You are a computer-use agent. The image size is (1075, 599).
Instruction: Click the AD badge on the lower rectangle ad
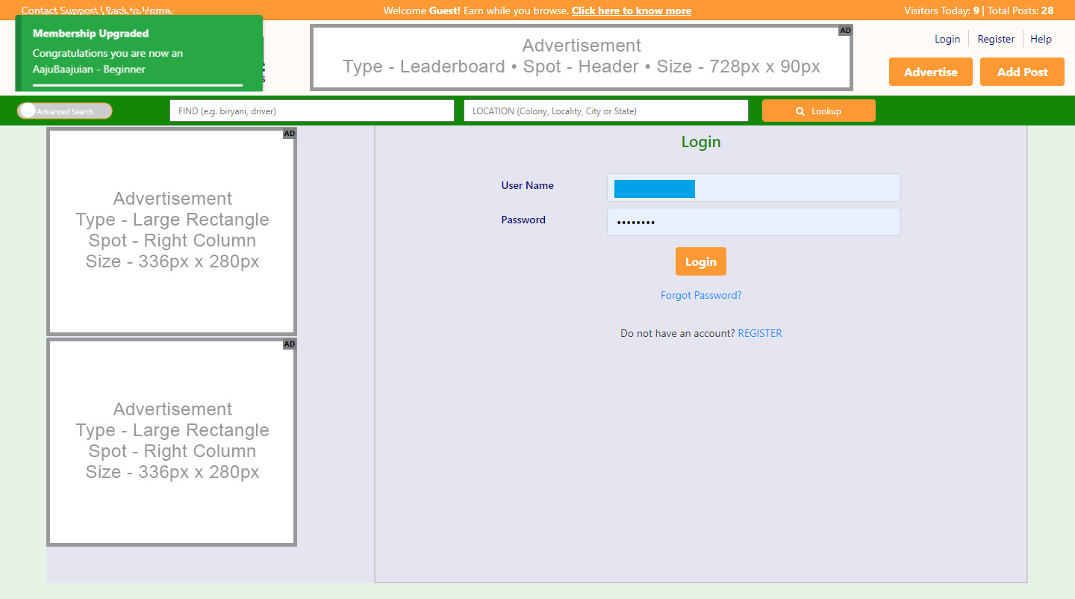(x=290, y=344)
